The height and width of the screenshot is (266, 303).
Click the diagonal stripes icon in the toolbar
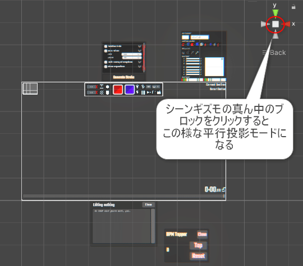(x=102, y=92)
